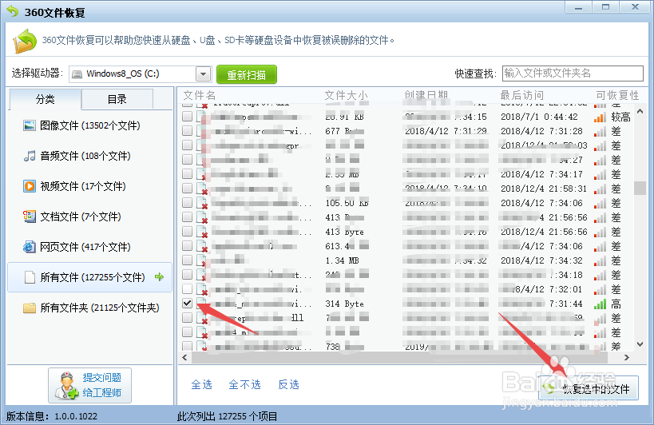Check box of row accessed 2018/12/4 21:58:31
Screen dimensions: 654x425
click(x=188, y=188)
